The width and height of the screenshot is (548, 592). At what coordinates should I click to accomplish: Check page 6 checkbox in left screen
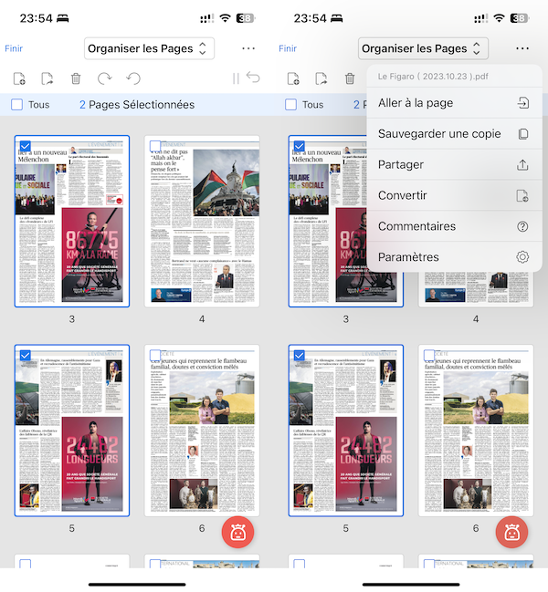155,355
